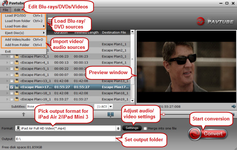
Task: Open Eject Disc(s) submenu
Action: coord(24,33)
